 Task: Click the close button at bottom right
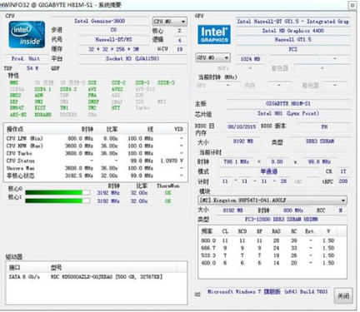click(x=343, y=296)
